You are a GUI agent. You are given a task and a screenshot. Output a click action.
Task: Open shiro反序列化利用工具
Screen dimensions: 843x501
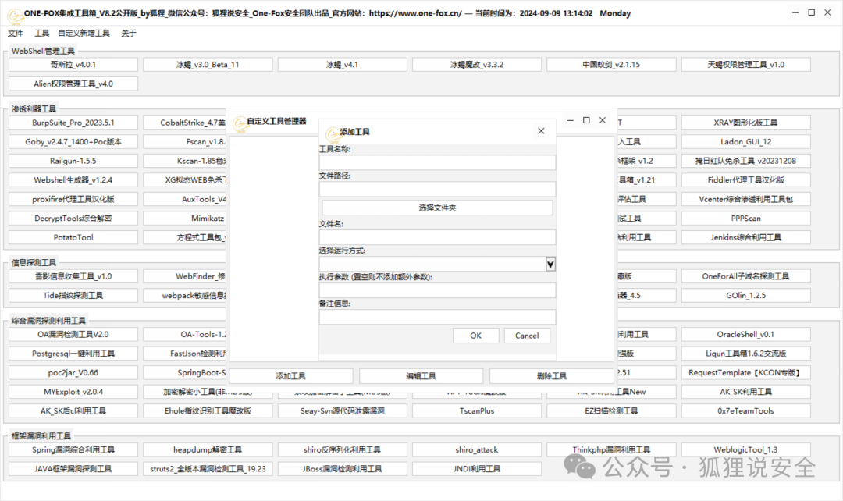tap(342, 450)
